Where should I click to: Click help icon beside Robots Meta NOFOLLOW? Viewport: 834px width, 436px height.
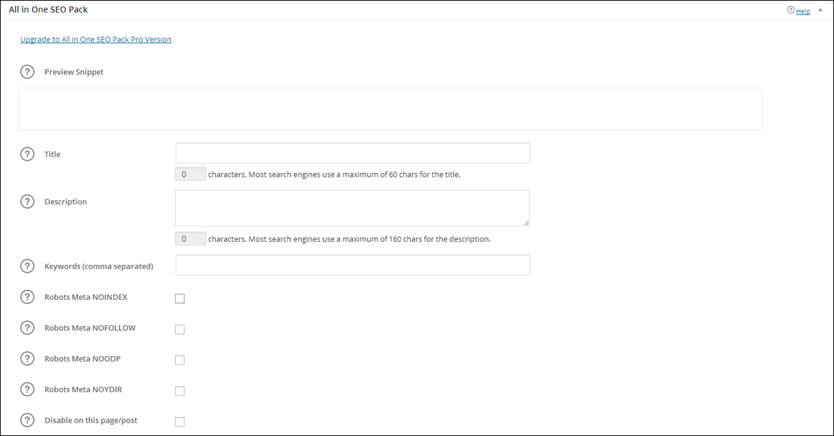pos(27,328)
